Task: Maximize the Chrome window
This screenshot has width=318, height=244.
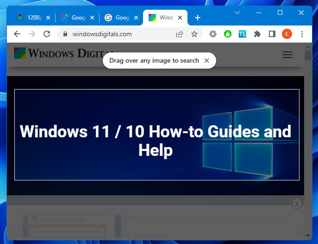Action: 280,13
